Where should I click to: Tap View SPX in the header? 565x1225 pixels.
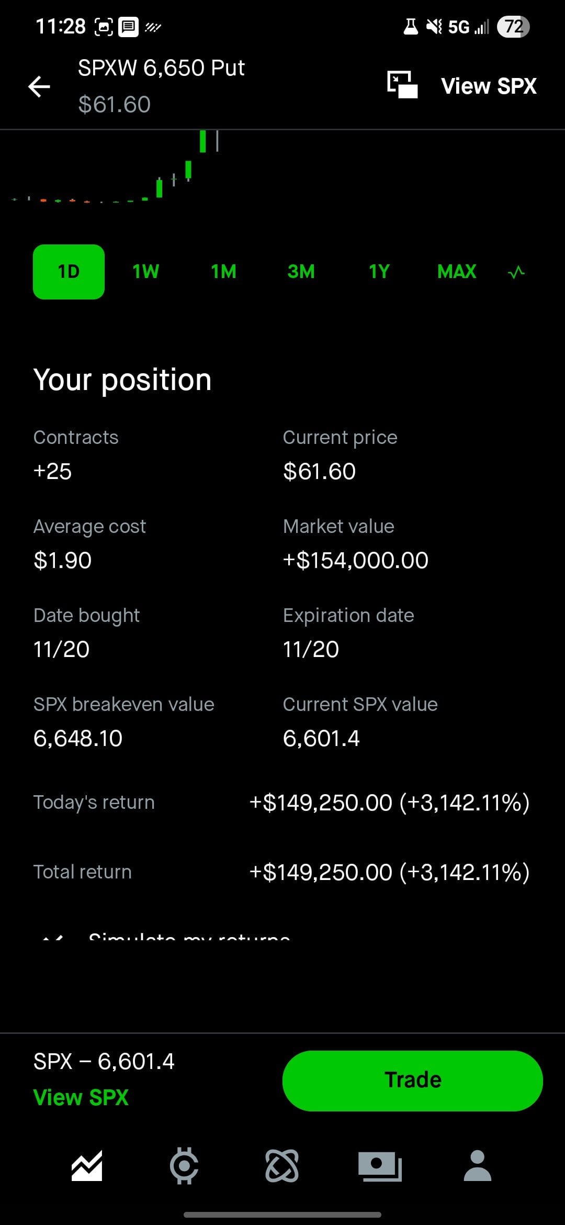click(489, 86)
